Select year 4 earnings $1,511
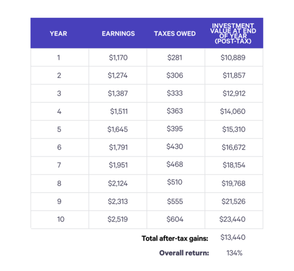Viewport: 294px width, 271px height. coord(119,111)
